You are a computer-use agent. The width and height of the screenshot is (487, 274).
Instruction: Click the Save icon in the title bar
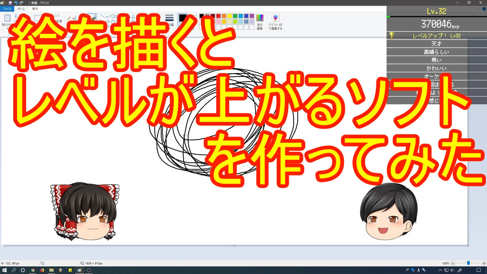tap(10, 3)
